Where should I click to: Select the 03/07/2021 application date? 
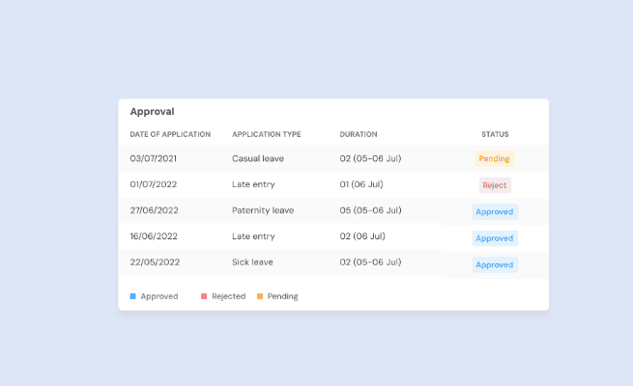(x=154, y=159)
